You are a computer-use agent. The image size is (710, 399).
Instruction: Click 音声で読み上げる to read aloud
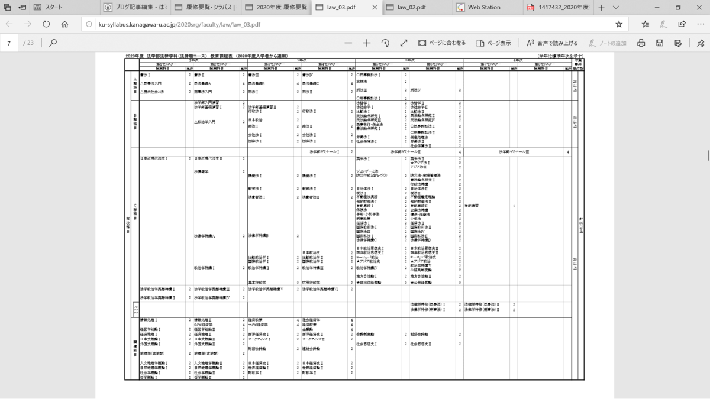tap(552, 43)
